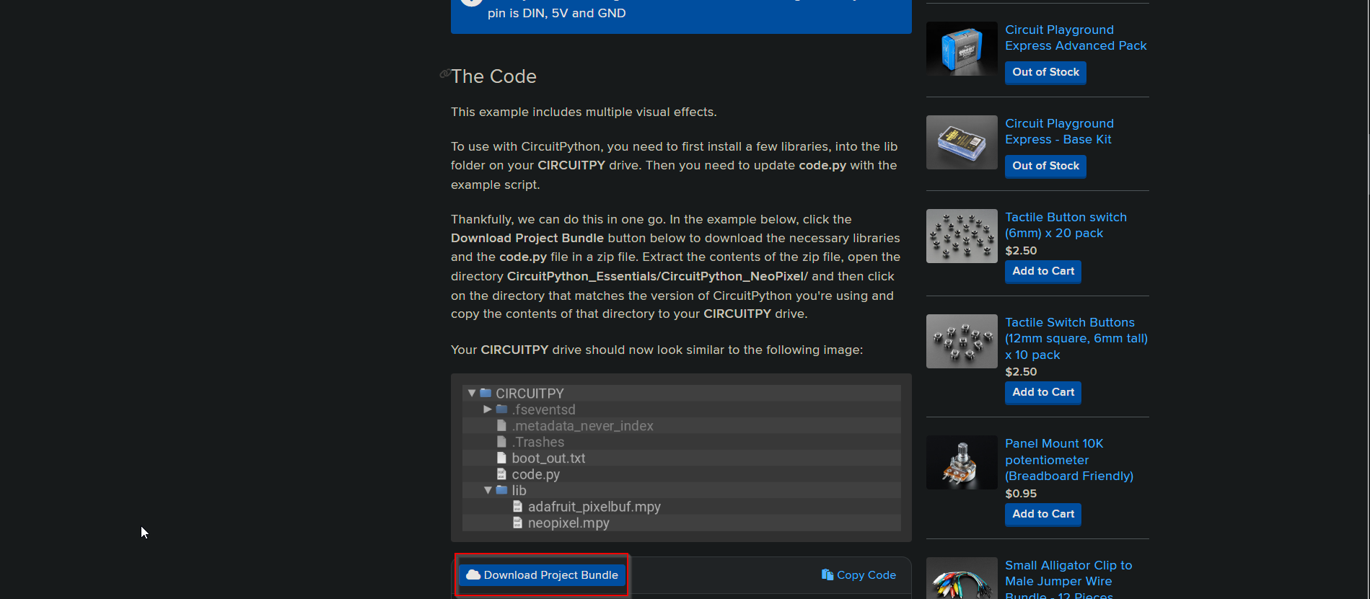Image resolution: width=1370 pixels, height=599 pixels.
Task: Open Circuit Playground Express Advanced Pack link
Action: pos(1075,37)
